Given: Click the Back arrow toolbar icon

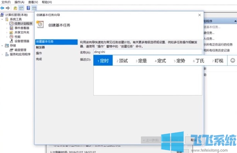Looking at the screenshot, I should (x=2, y=8).
